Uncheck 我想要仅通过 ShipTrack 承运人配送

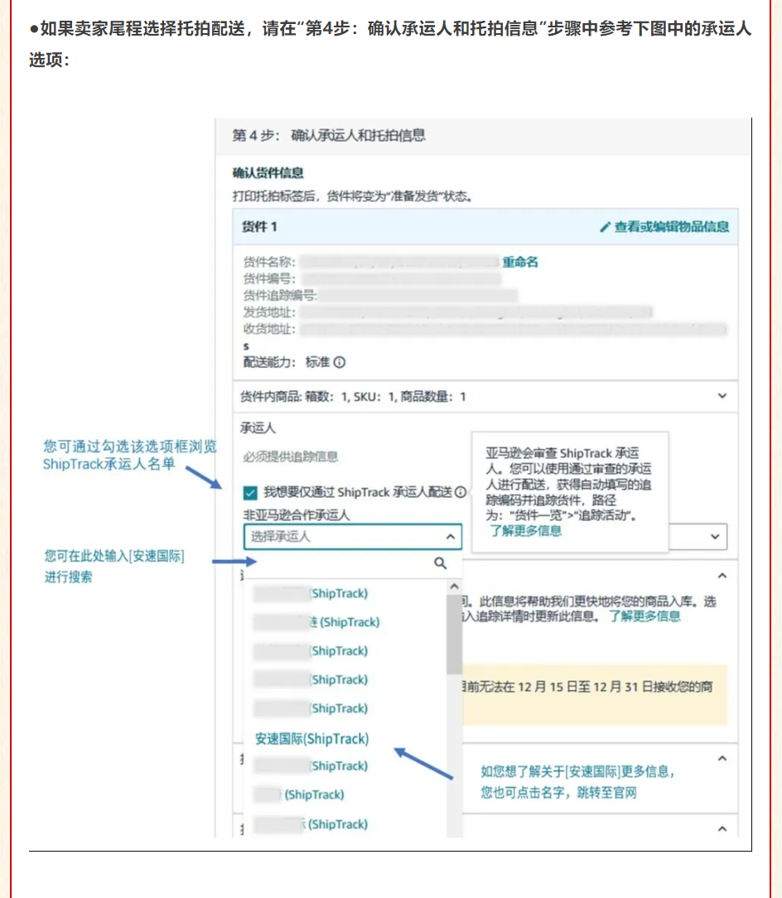pyautogui.click(x=249, y=492)
